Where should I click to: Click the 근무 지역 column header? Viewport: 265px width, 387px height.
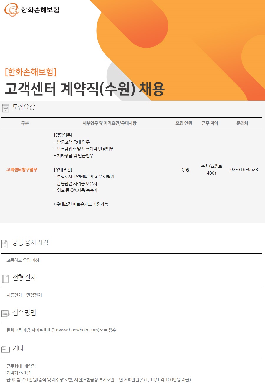210,123
